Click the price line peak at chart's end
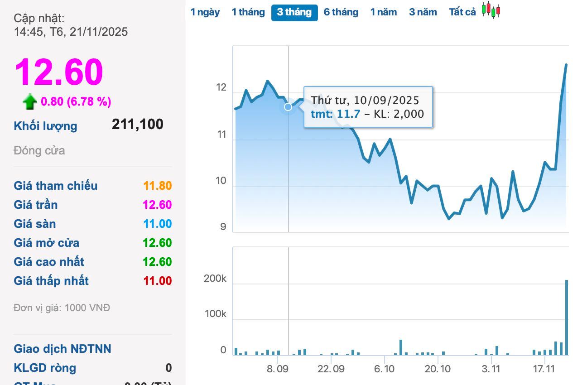The image size is (587, 385). click(566, 65)
